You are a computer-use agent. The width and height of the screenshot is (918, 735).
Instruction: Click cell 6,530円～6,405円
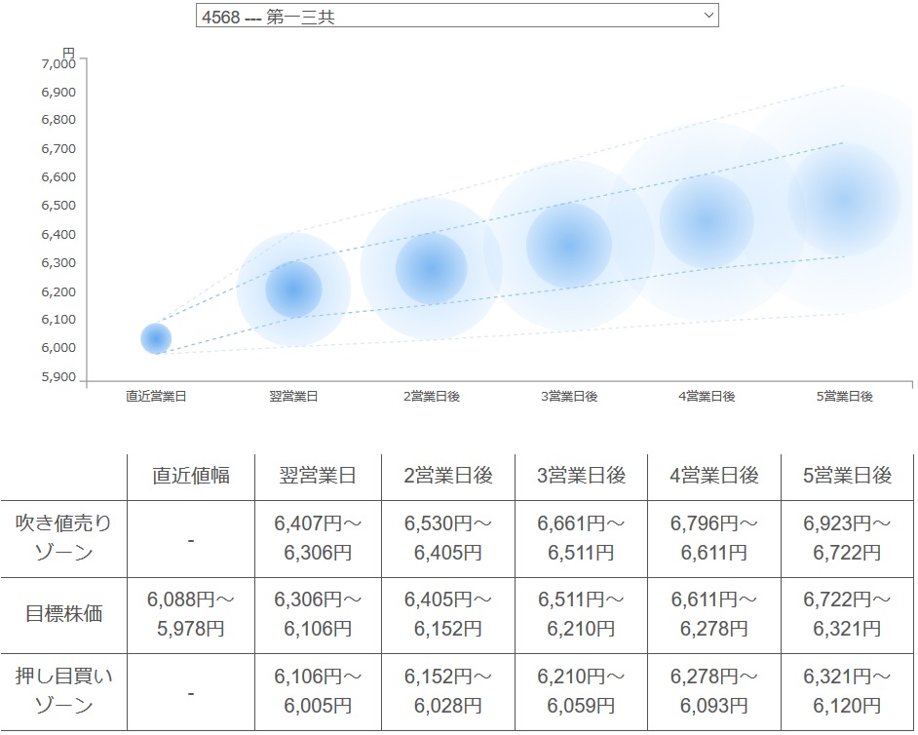pos(448,538)
